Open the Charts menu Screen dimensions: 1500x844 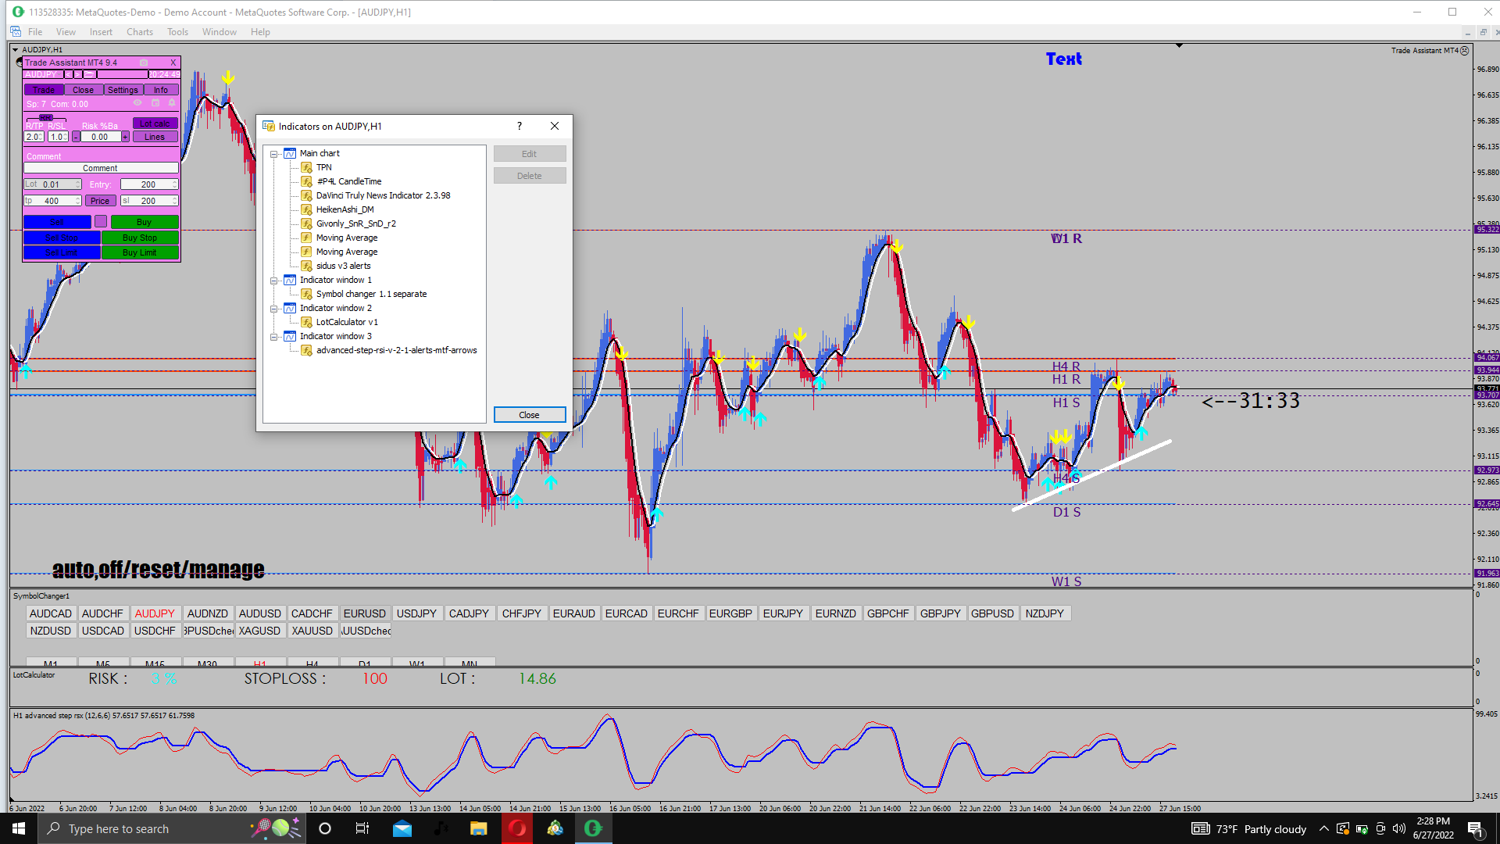[139, 32]
